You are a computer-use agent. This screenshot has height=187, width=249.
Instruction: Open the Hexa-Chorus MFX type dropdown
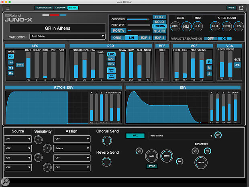point(181,136)
